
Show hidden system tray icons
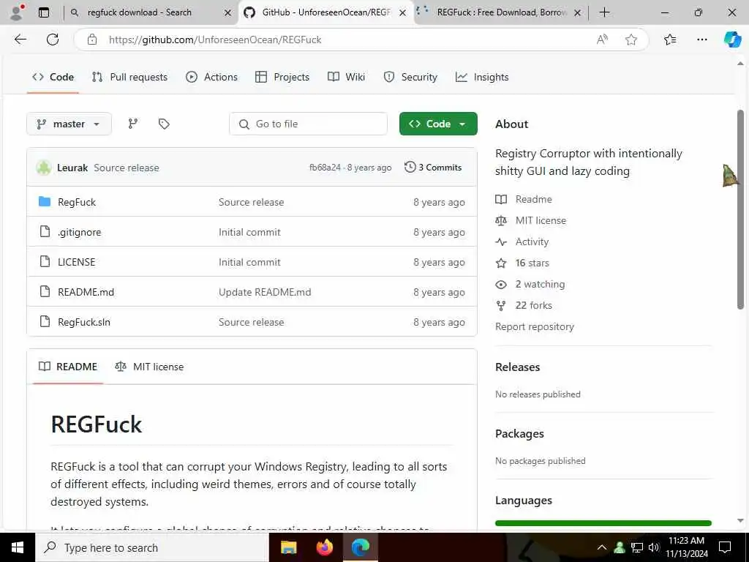pos(602,547)
